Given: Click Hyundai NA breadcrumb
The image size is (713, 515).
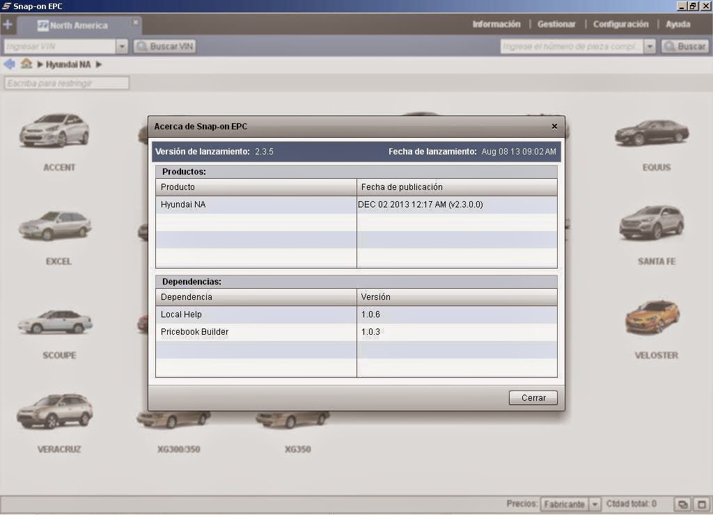Looking at the screenshot, I should (x=68, y=65).
